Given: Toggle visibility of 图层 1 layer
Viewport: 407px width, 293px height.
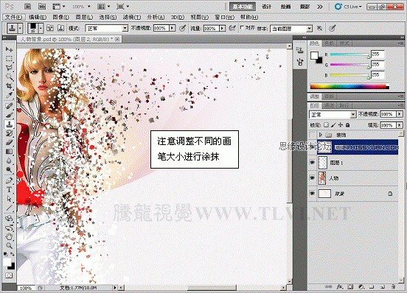Looking at the screenshot, I should point(313,163).
